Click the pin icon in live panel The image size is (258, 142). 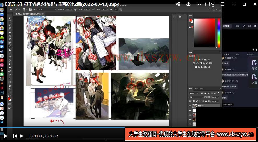pyautogui.click(x=255, y=26)
